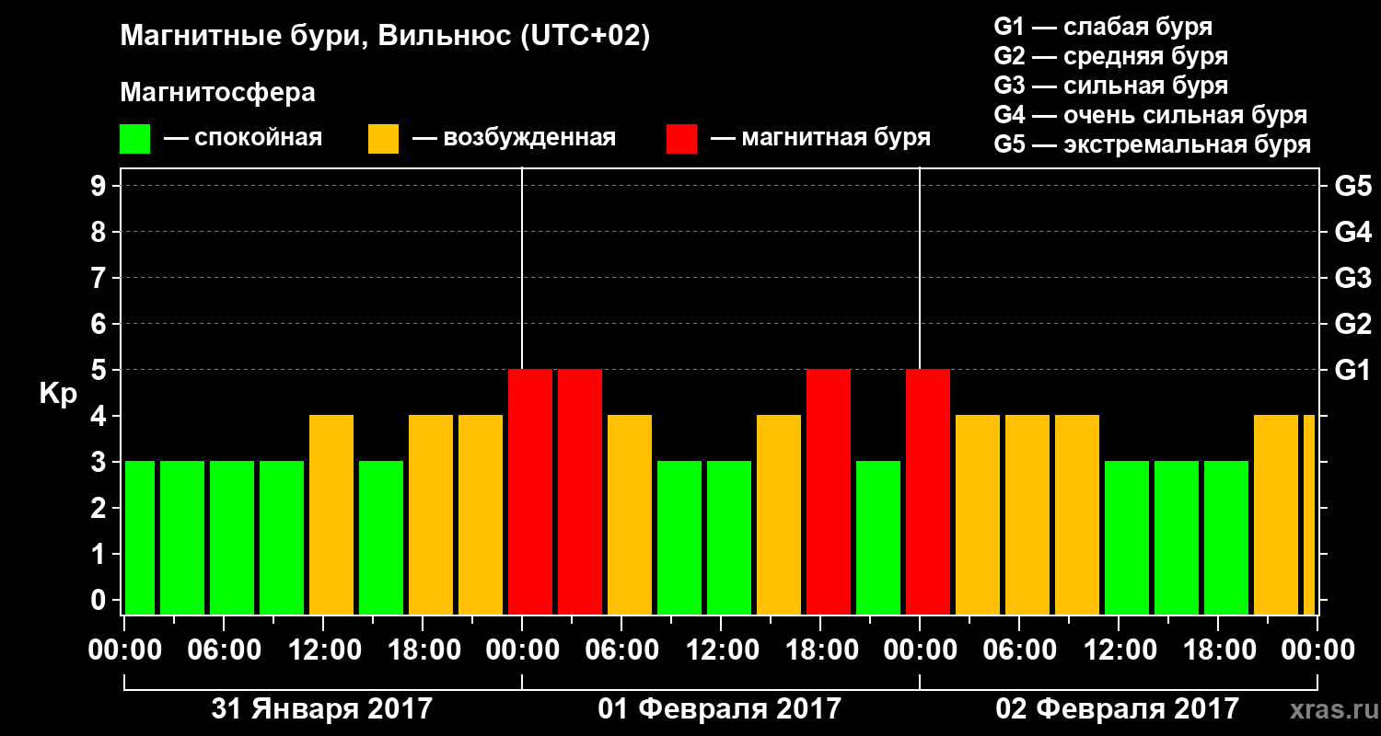Click the "31 Января 2017" date label
This screenshot has height=736, width=1381.
tap(322, 709)
